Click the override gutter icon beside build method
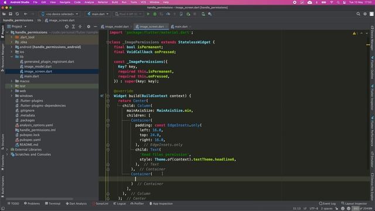Screen dimensions: 375x211 point(102,96)
